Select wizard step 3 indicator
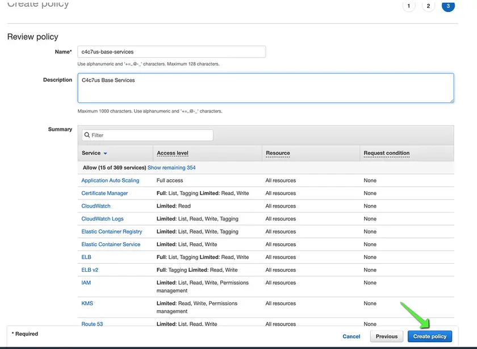The height and width of the screenshot is (349, 477). [x=448, y=6]
